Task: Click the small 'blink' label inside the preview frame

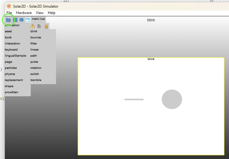Action: (x=151, y=59)
